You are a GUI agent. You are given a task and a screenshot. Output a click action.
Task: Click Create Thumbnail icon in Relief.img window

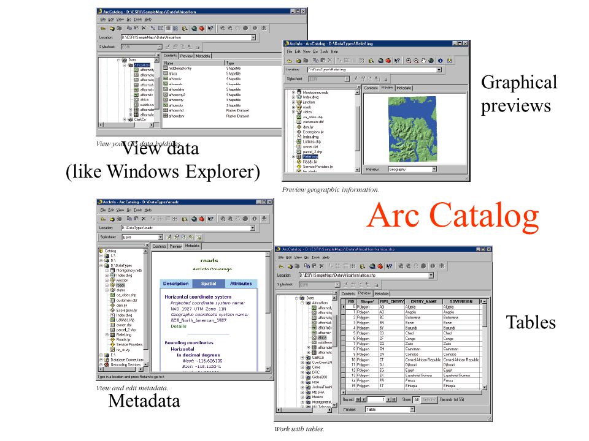(449, 61)
